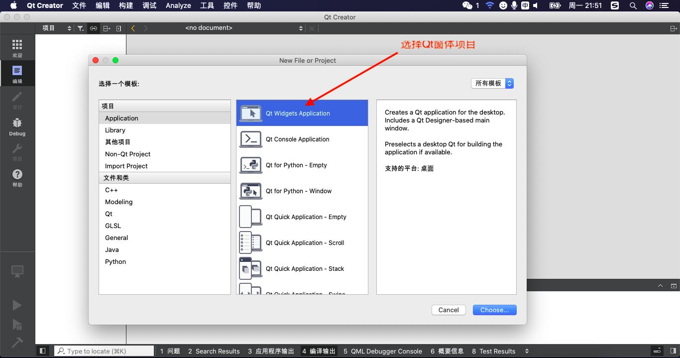Go forward with the right arrow
This screenshot has height=358, width=680.
(x=146, y=28)
